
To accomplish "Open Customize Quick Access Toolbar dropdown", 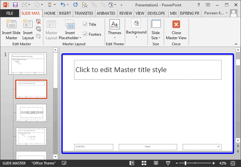I will point(121,5).
